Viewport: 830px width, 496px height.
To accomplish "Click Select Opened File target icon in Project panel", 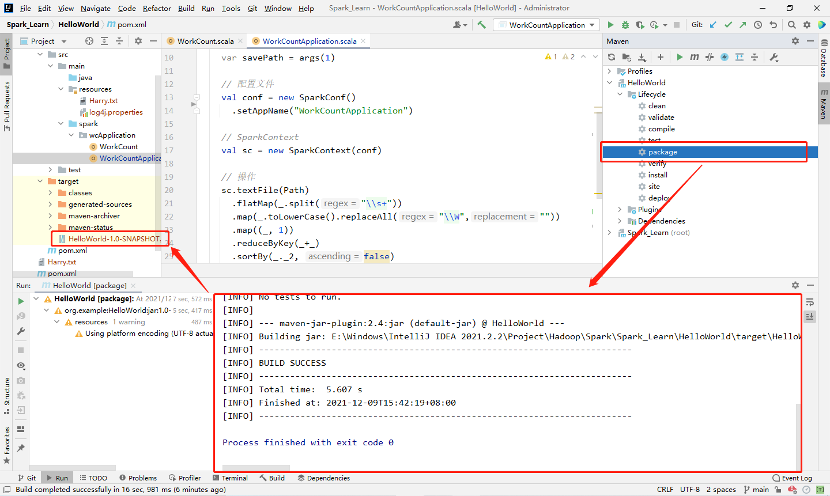I will click(89, 41).
